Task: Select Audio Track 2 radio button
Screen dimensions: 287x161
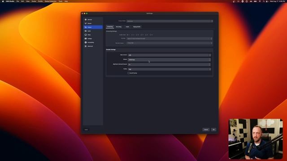Action: click(x=133, y=35)
